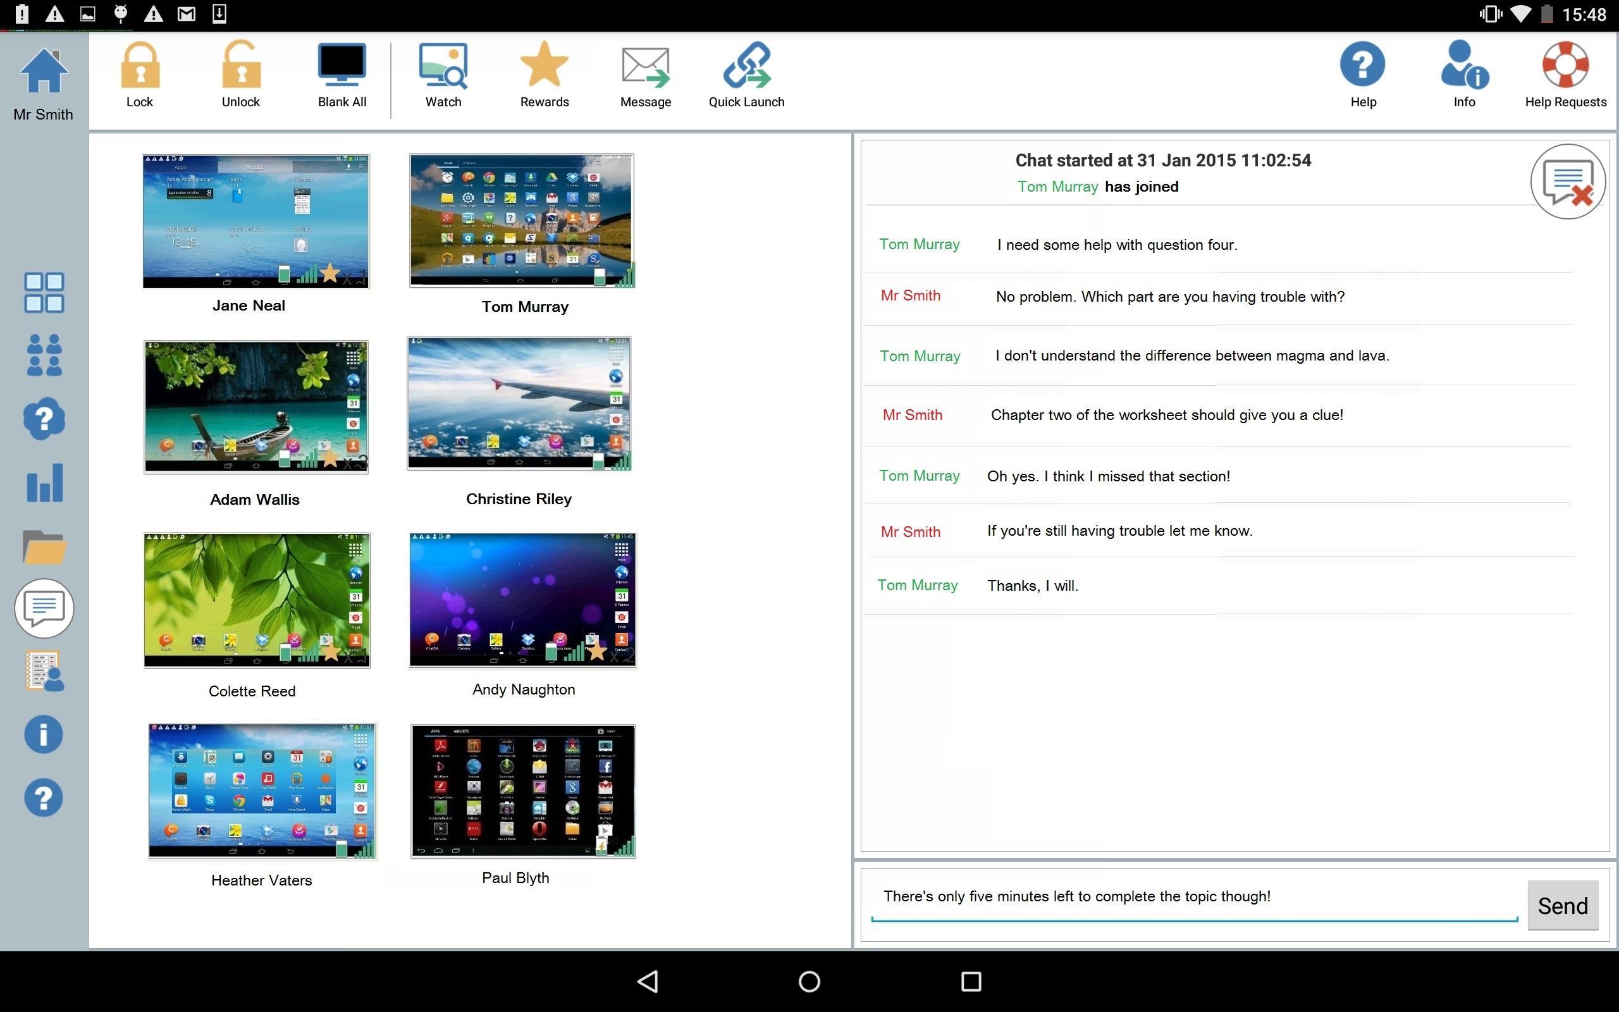Switch to thumbnail grid view in the sidebar
The width and height of the screenshot is (1619, 1012).
coord(44,292)
